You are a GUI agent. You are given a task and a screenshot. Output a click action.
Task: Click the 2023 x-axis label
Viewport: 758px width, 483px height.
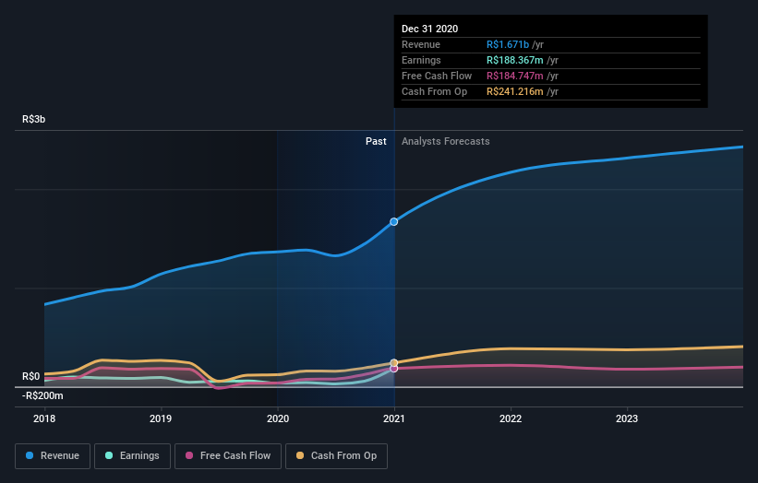coord(627,418)
